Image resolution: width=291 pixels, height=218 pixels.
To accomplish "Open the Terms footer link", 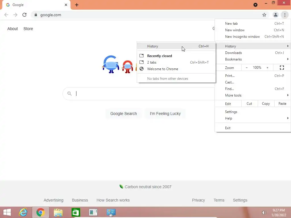I will (219, 200).
